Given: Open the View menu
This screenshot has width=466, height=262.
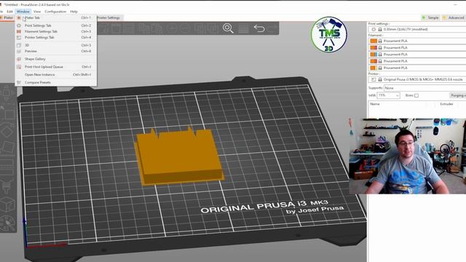Looking at the screenshot, I should [37, 12].
